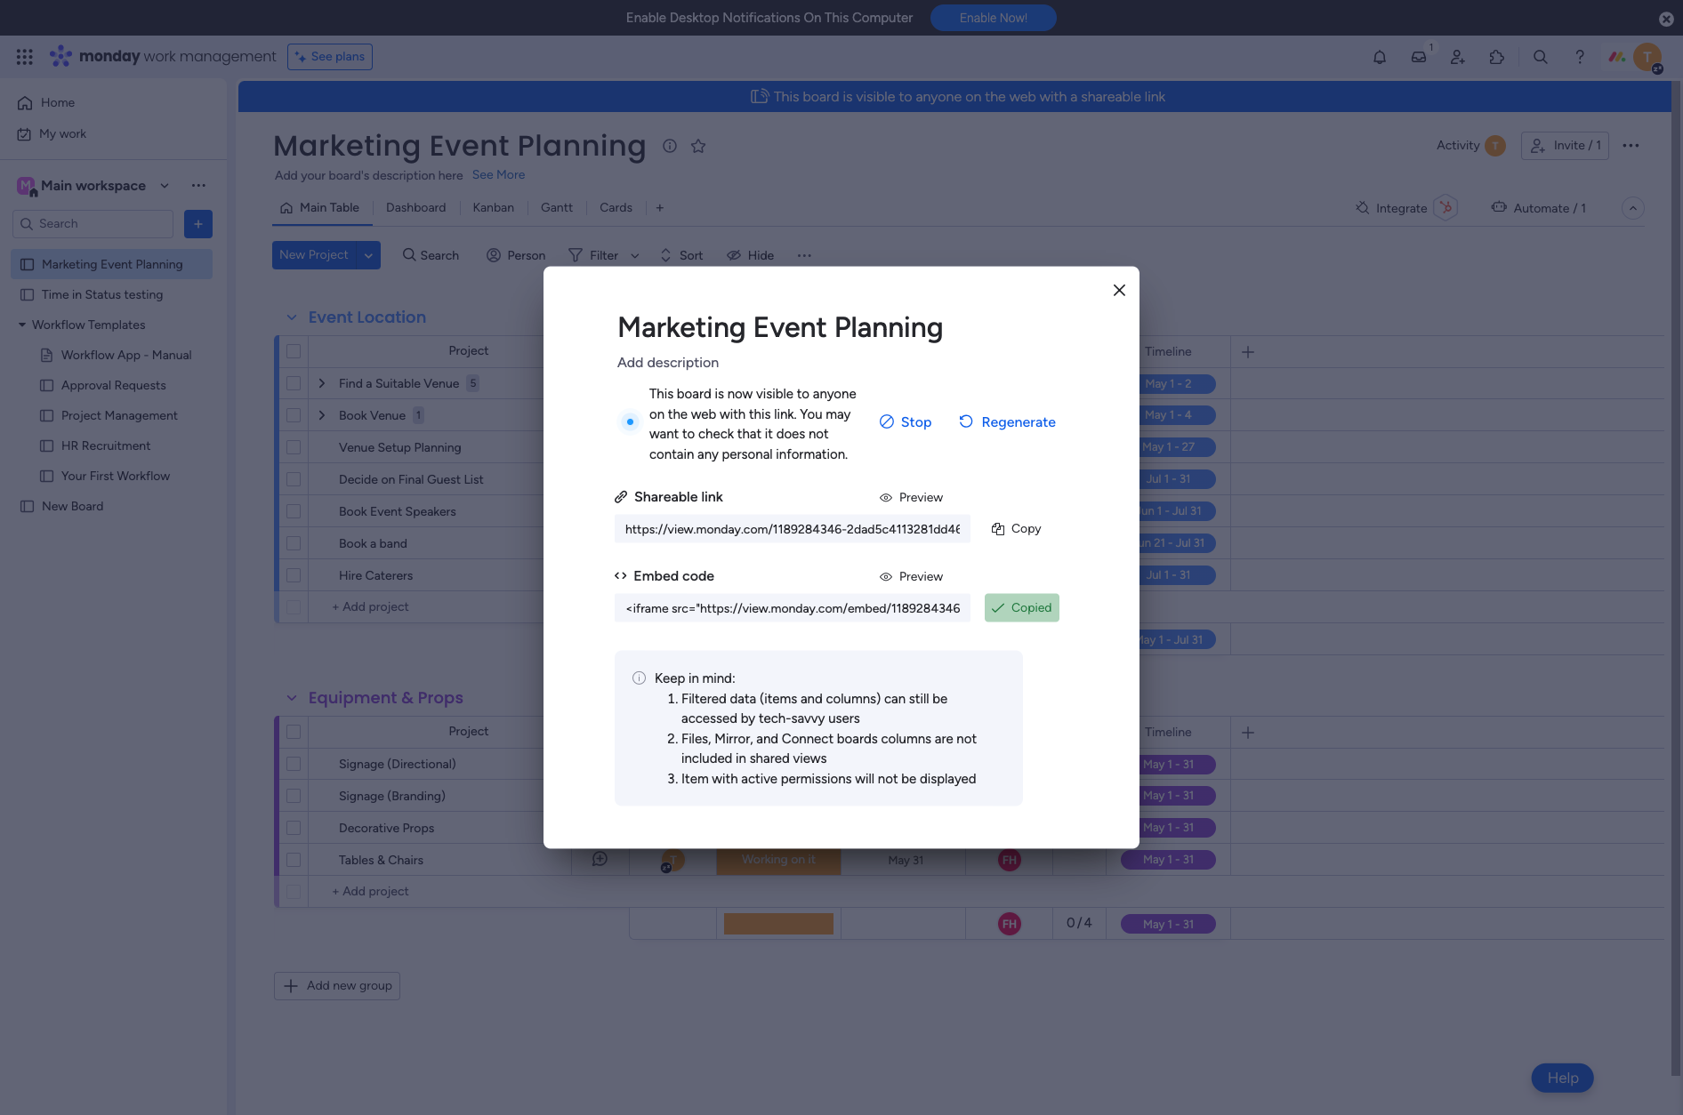Expand Book Venue subitems
Image resolution: width=1683 pixels, height=1115 pixels.
(322, 415)
